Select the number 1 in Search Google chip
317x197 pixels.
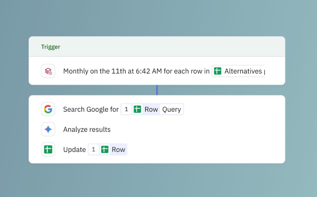[126, 109]
